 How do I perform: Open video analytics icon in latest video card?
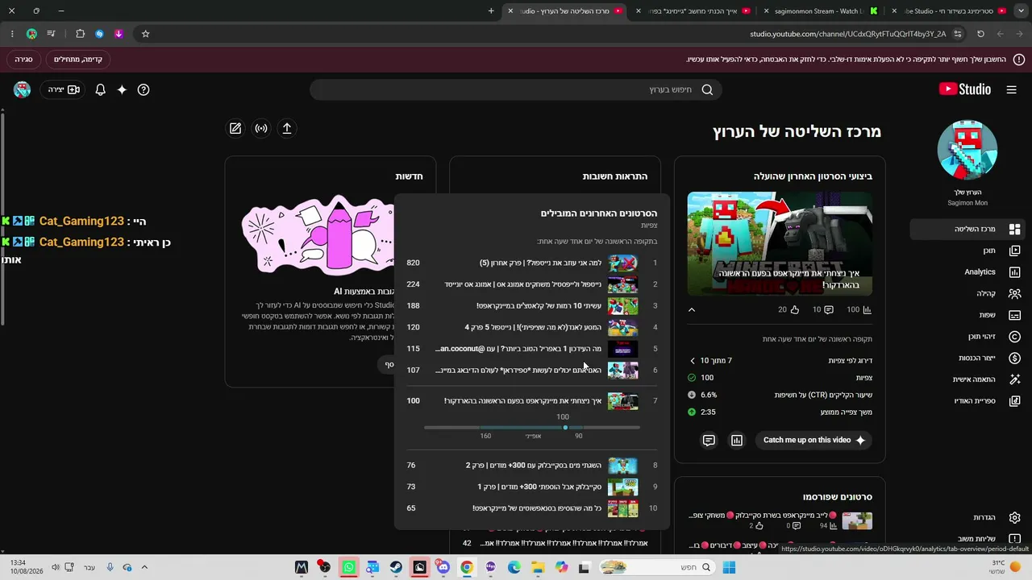click(737, 440)
